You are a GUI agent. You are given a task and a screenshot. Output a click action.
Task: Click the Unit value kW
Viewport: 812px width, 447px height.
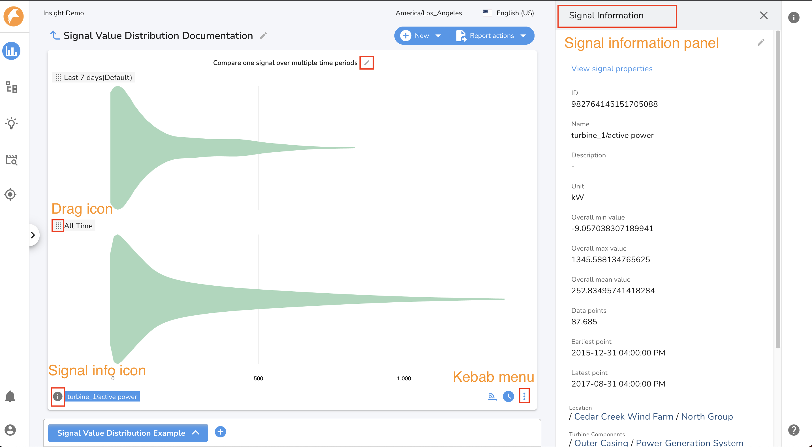[578, 197]
